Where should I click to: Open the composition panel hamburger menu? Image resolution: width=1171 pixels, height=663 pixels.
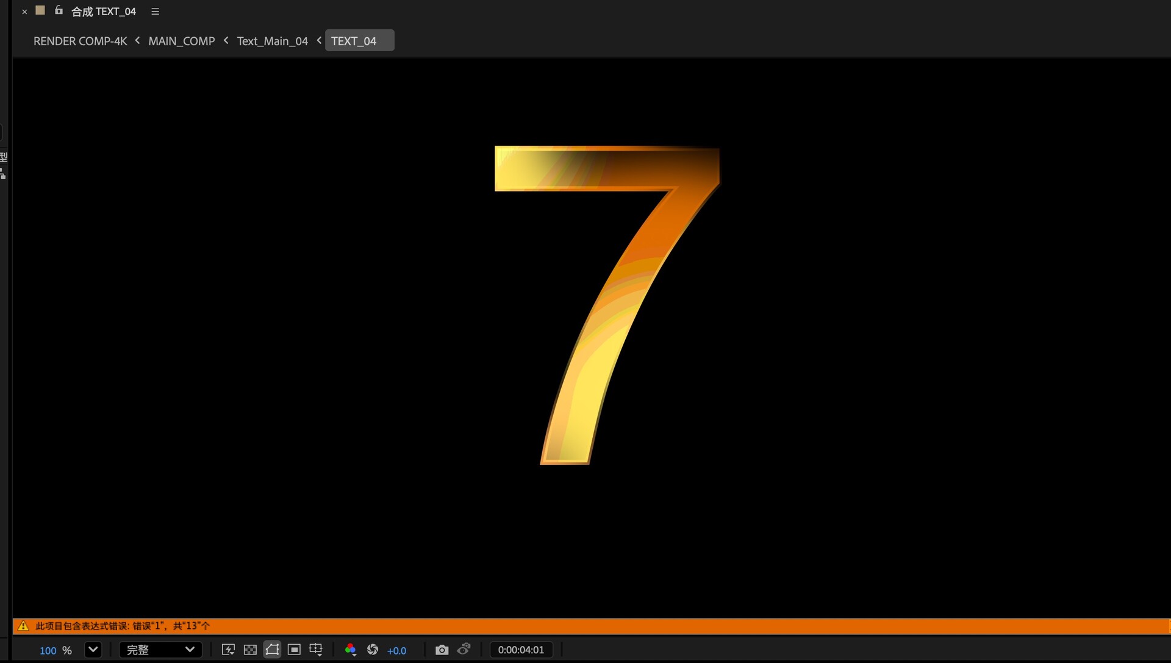155,12
